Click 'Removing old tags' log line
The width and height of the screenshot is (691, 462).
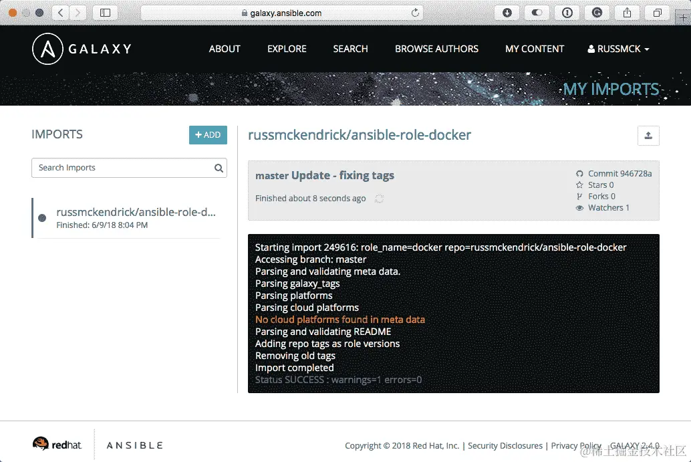click(295, 356)
